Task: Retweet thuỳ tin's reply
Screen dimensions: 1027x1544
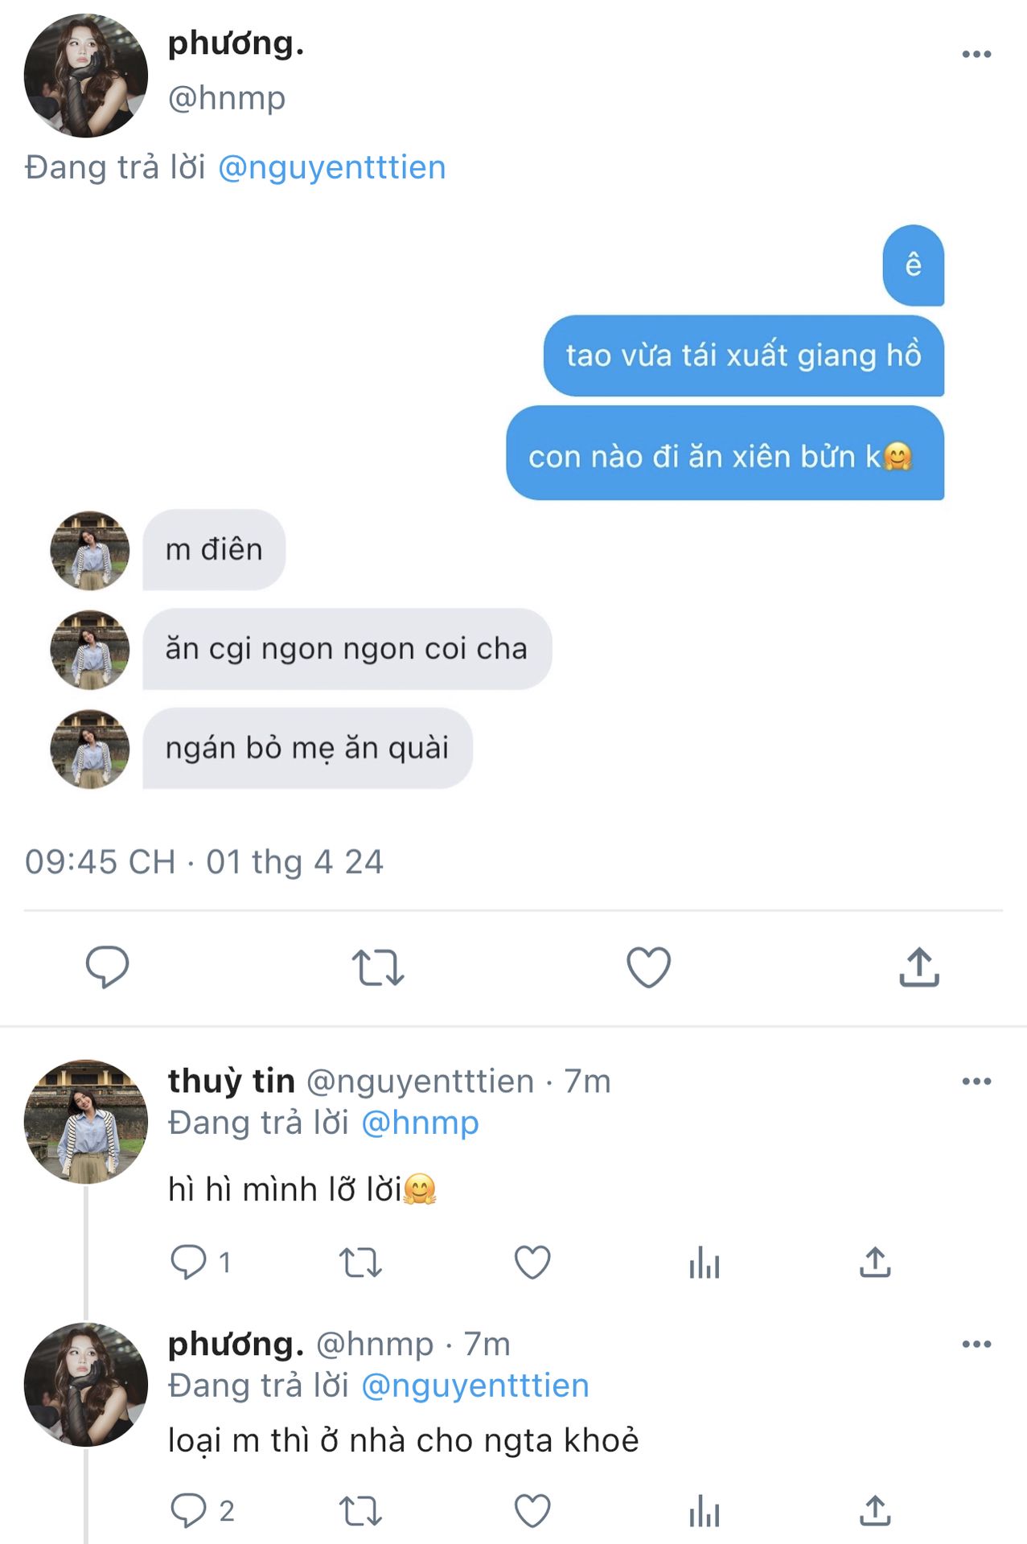Action: tap(360, 1263)
